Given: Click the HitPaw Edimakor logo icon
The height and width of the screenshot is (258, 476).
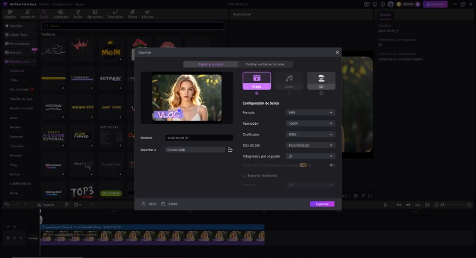Looking at the screenshot, I should [x=5, y=4].
